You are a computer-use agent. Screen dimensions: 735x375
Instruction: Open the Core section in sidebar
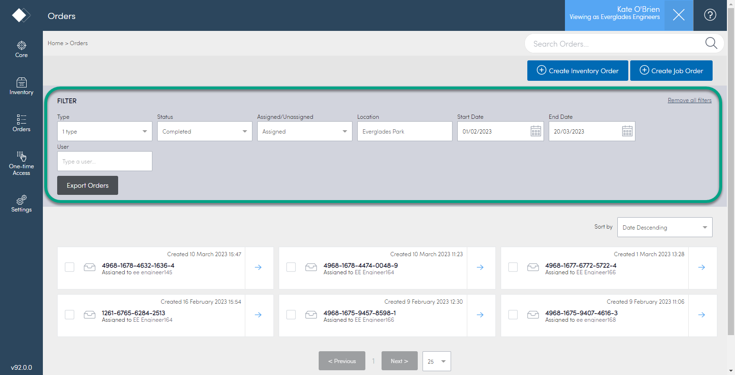[21, 49]
